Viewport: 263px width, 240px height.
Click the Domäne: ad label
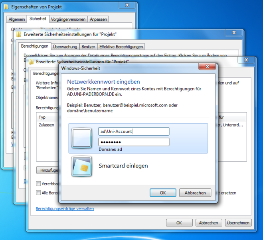pos(110,149)
